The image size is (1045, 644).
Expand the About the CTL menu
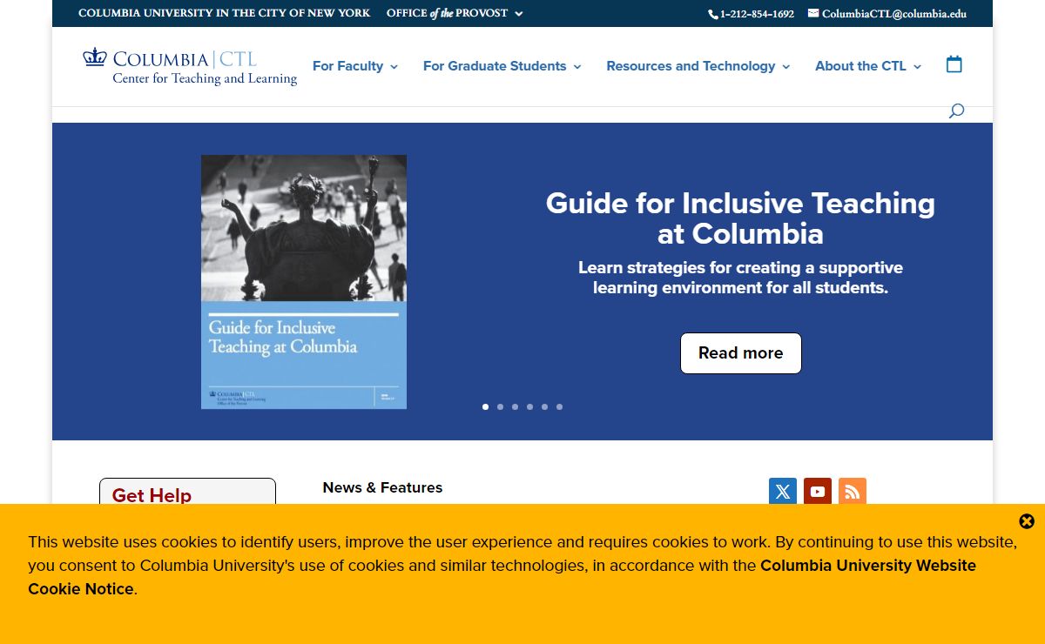click(867, 66)
